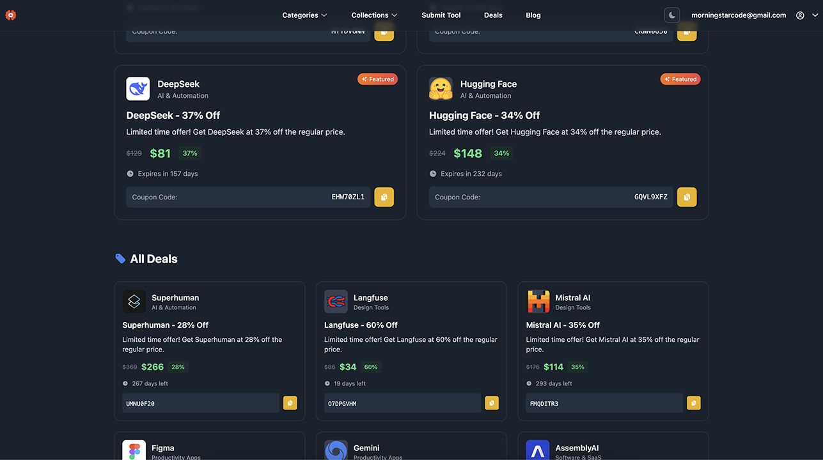Viewport: 823px width, 460px height.
Task: Open the Categories dropdown menu
Action: coord(304,15)
